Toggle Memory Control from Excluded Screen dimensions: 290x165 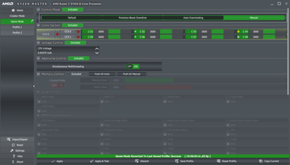pos(76,74)
